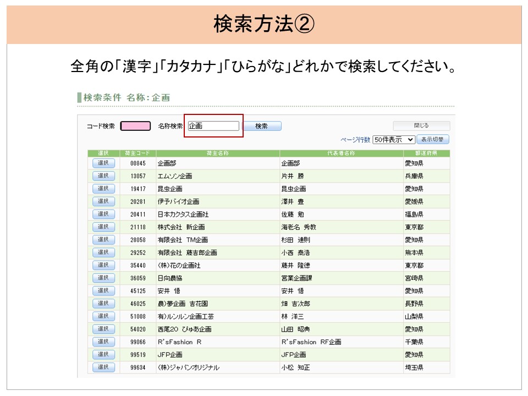
Task: Click the 閉じる close button
Action: [x=421, y=125]
